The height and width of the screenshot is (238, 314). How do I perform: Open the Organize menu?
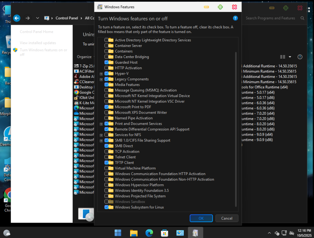(x=84, y=57)
